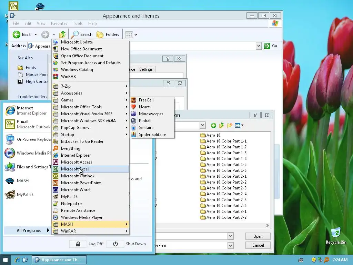Open Set Program Access and Defaults
Image resolution: width=353 pixels, height=265 pixels.
click(x=90, y=63)
